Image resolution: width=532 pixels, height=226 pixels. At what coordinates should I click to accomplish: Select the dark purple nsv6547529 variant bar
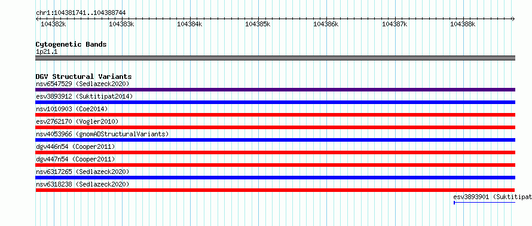coord(275,90)
